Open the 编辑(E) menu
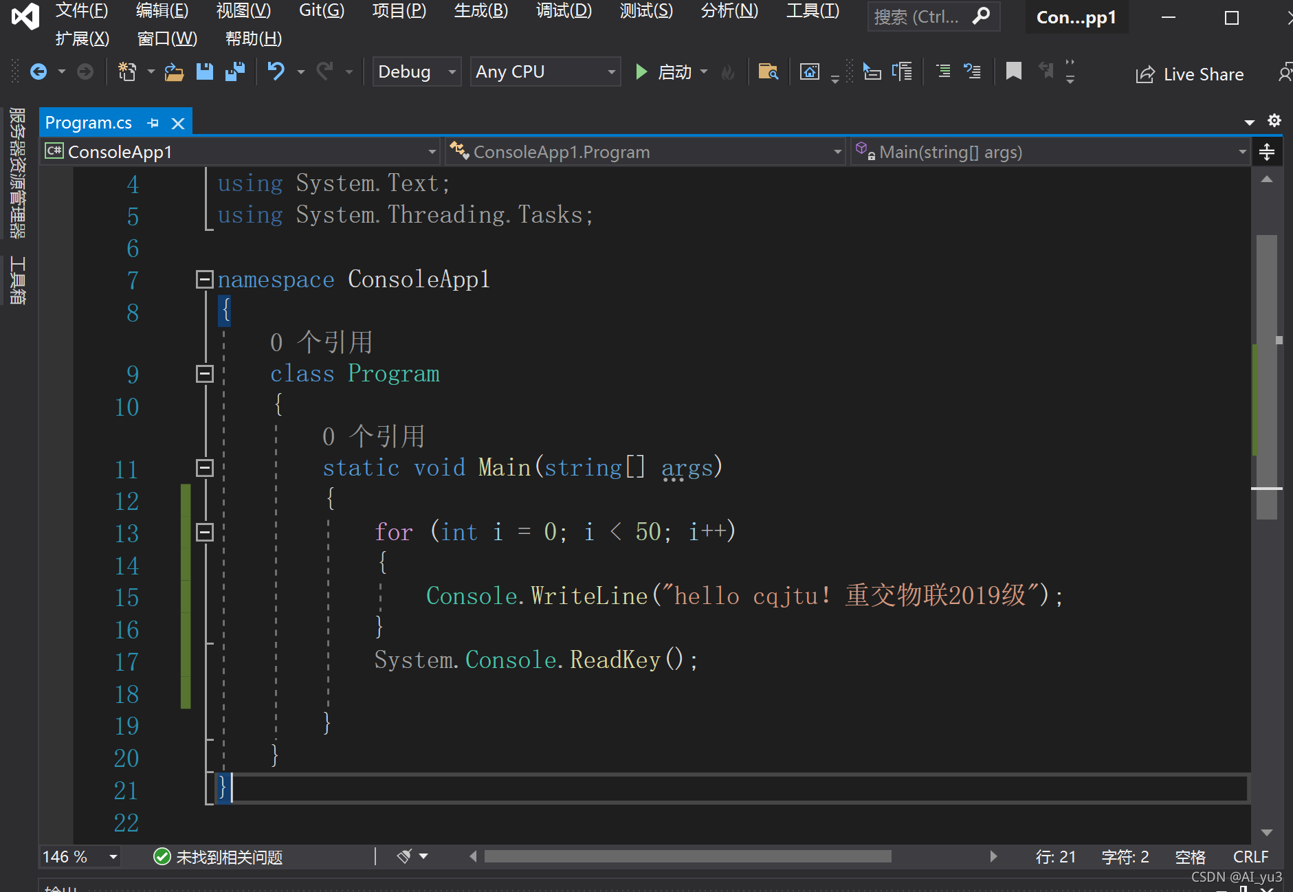The width and height of the screenshot is (1293, 892). point(162,10)
